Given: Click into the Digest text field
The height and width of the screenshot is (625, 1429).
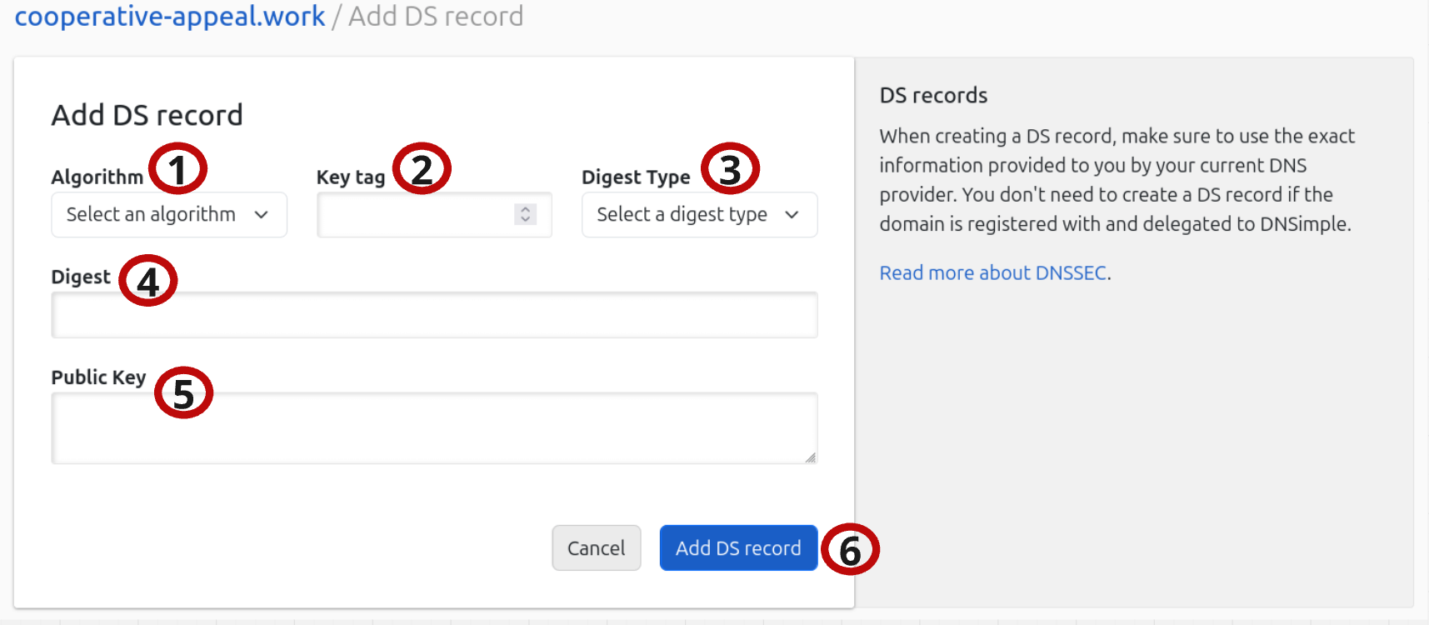Looking at the screenshot, I should (x=434, y=315).
